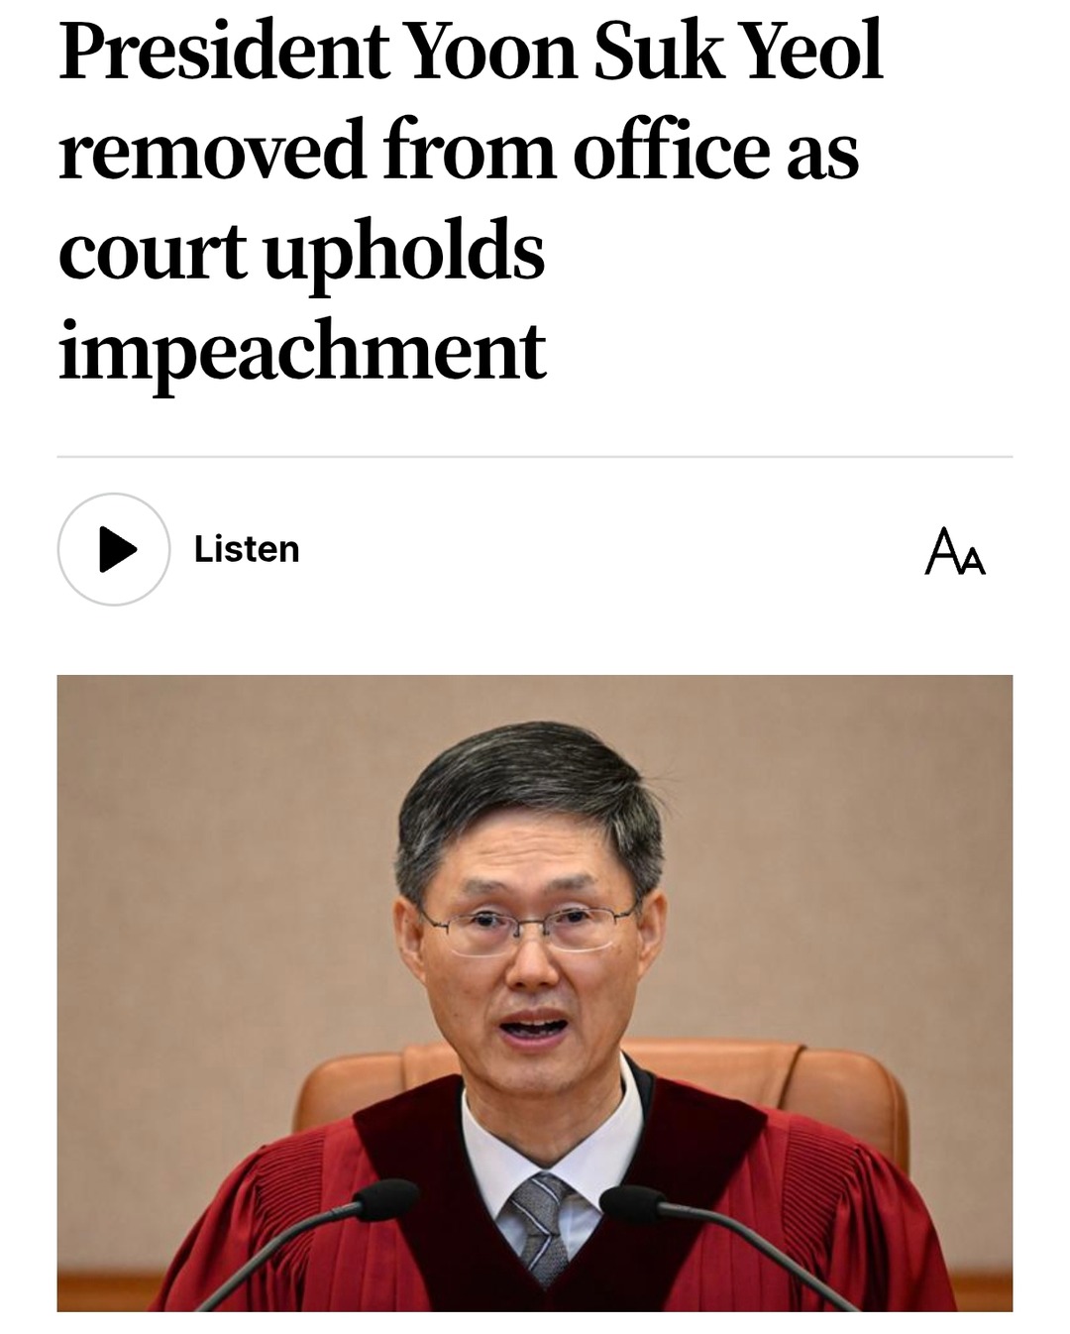Image resolution: width=1070 pixels, height=1334 pixels.
Task: Click the black triangle inside the circular play icon
Action: point(118,549)
